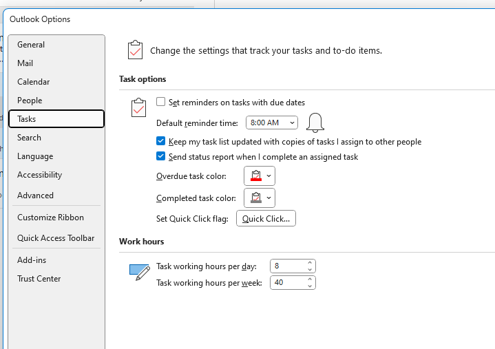This screenshot has height=349, width=495.
Task: Open the Add-ins category
Action: (x=56, y=260)
